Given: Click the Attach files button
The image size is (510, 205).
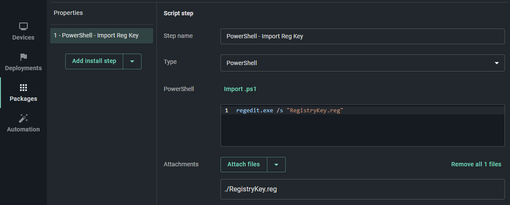Looking at the screenshot, I should [243, 165].
